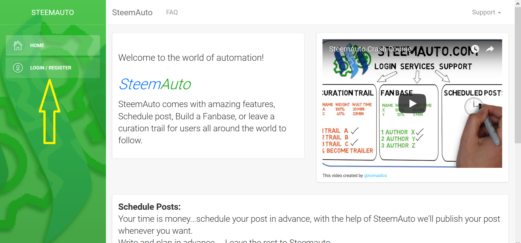The height and width of the screenshot is (243, 521).
Task: Click the Home house icon in sidebar
Action: 18,45
